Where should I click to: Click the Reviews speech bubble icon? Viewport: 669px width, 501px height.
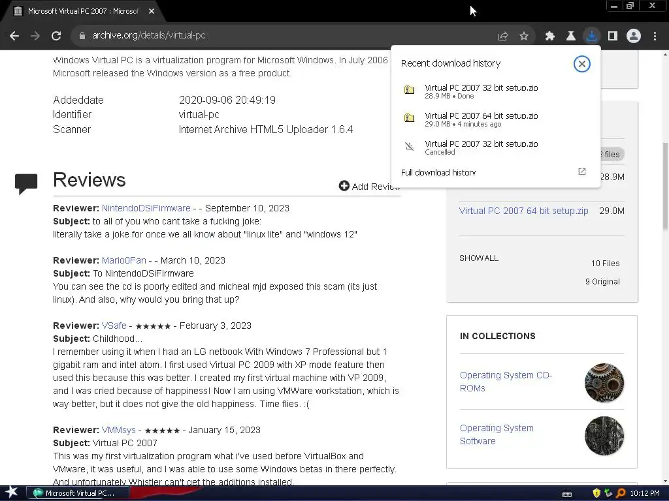tap(26, 183)
